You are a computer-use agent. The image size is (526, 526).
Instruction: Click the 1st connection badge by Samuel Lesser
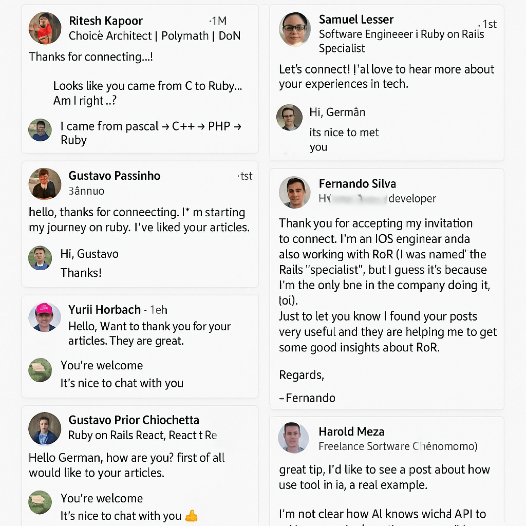pyautogui.click(x=489, y=24)
